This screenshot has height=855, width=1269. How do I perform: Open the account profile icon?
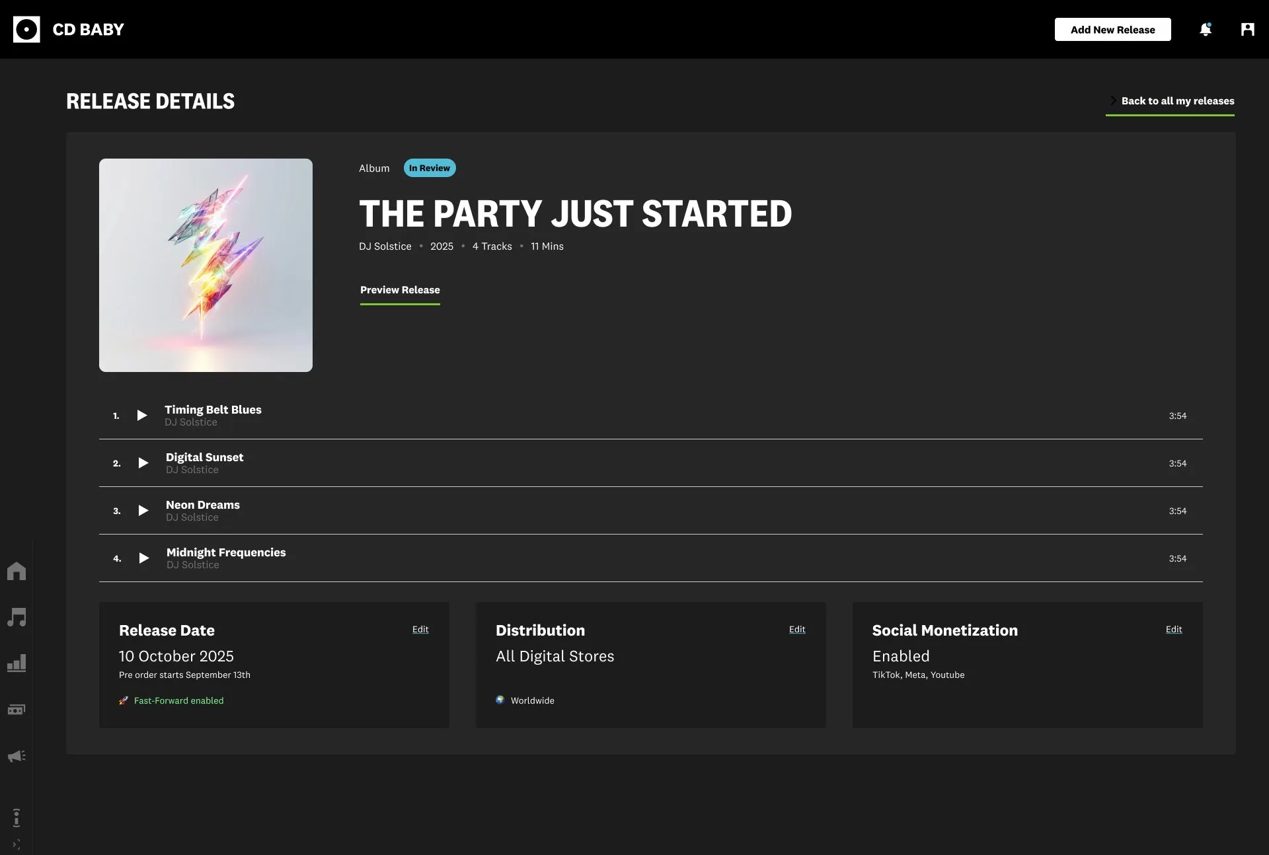[x=1247, y=29]
